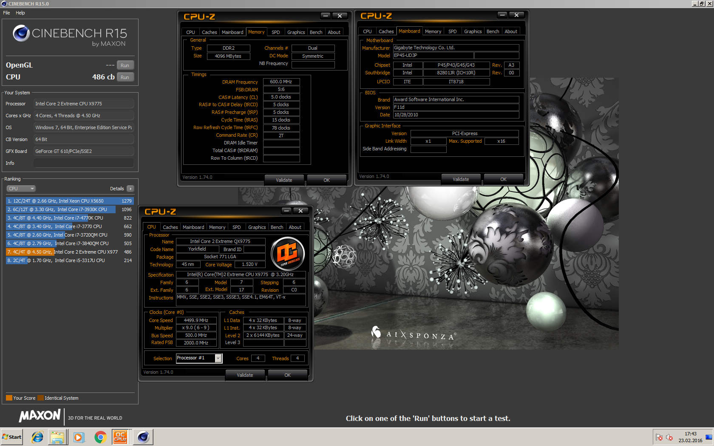Screen dimensions: 714x446
Task: Click Validate in bottom CPU-Z window
Action: [245, 375]
